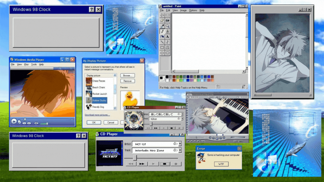The height and width of the screenshot is (182, 324).
Task: Choose the Eraser tool in Paint
Action: click(x=162, y=21)
